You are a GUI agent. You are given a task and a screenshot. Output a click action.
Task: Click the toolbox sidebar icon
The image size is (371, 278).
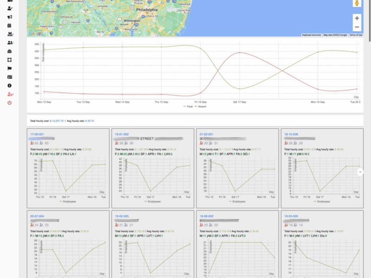(10, 51)
